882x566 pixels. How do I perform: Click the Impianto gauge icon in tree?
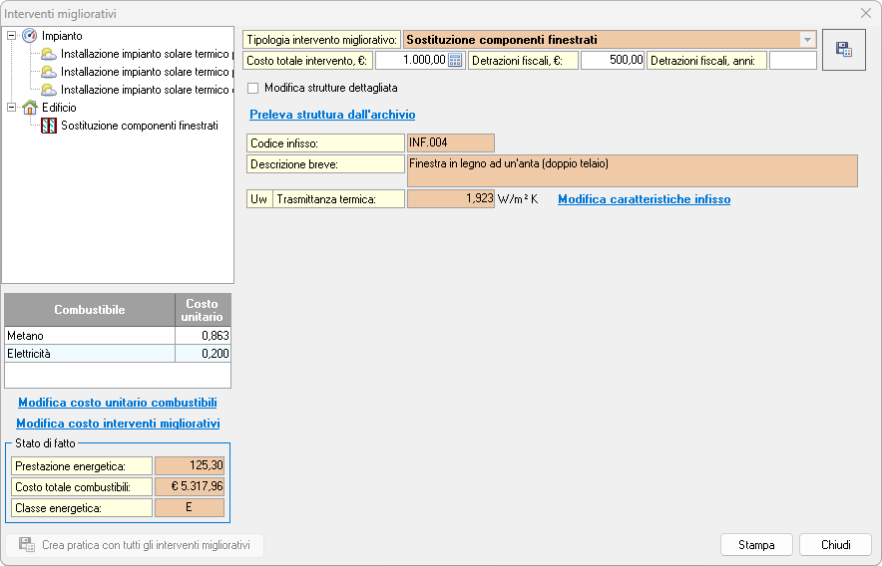(30, 36)
